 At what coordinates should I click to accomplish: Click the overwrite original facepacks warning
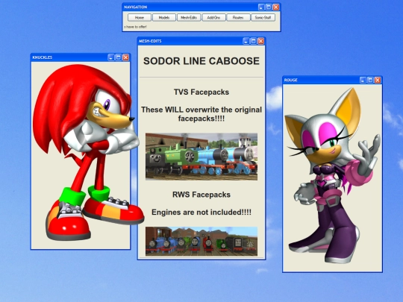coord(201,114)
